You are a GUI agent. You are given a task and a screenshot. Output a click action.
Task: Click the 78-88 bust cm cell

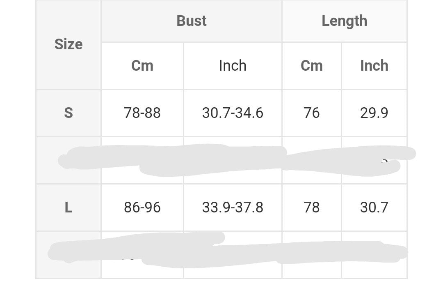[142, 113]
